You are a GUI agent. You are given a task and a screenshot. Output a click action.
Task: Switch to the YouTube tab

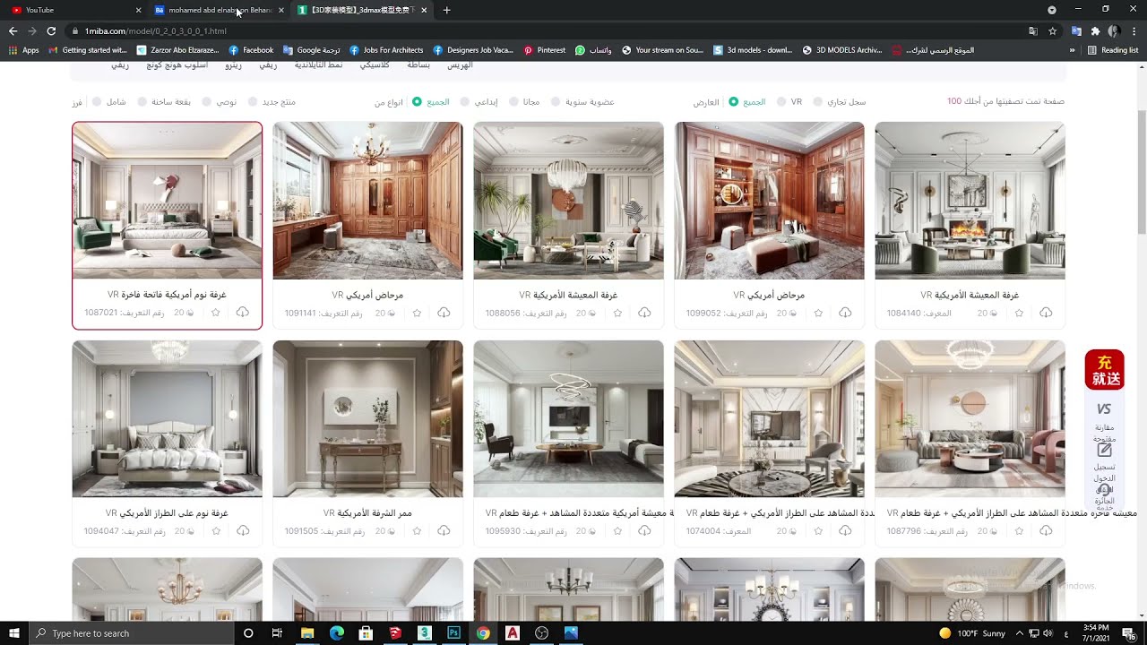coord(76,10)
